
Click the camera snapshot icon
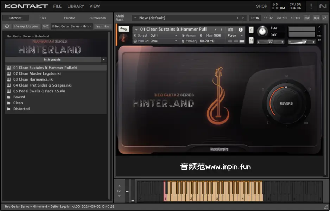pyautogui.click(x=231, y=30)
